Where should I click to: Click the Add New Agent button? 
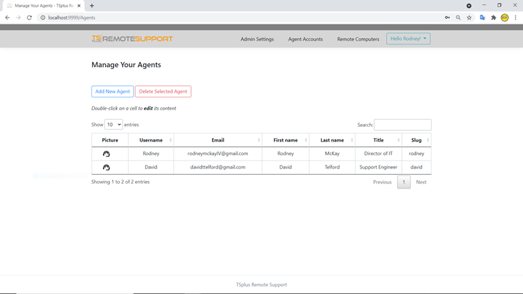coord(112,91)
